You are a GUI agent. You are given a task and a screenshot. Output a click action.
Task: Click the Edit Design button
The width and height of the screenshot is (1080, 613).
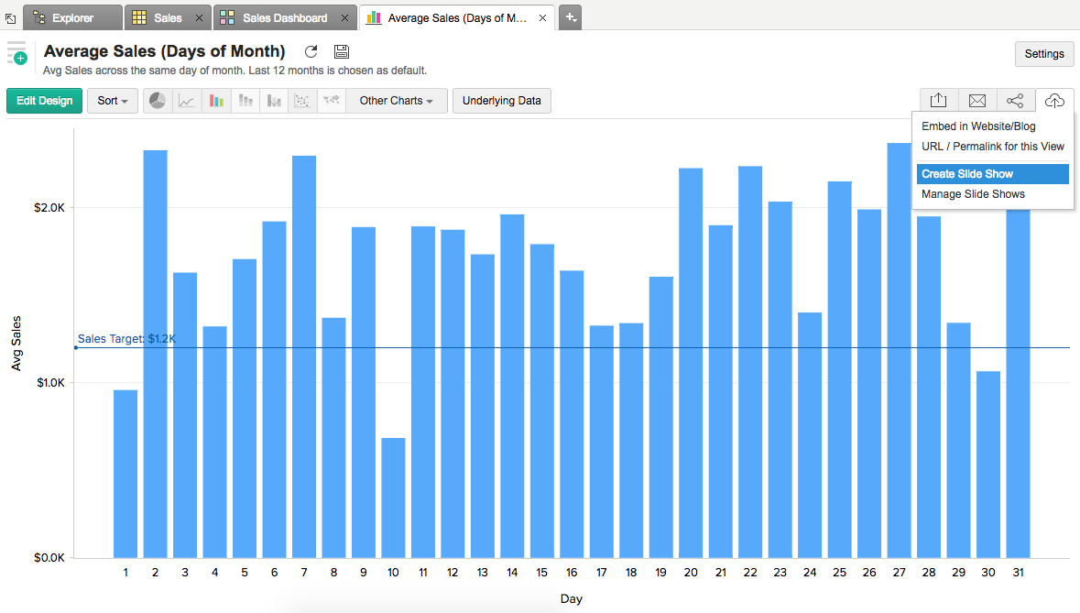coord(45,101)
